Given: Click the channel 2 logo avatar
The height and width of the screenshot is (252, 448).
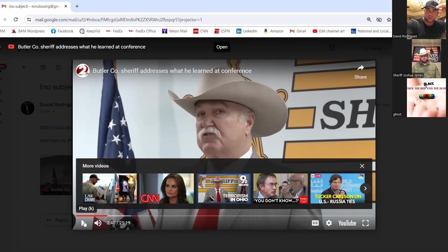Looking at the screenshot, I should [83, 71].
